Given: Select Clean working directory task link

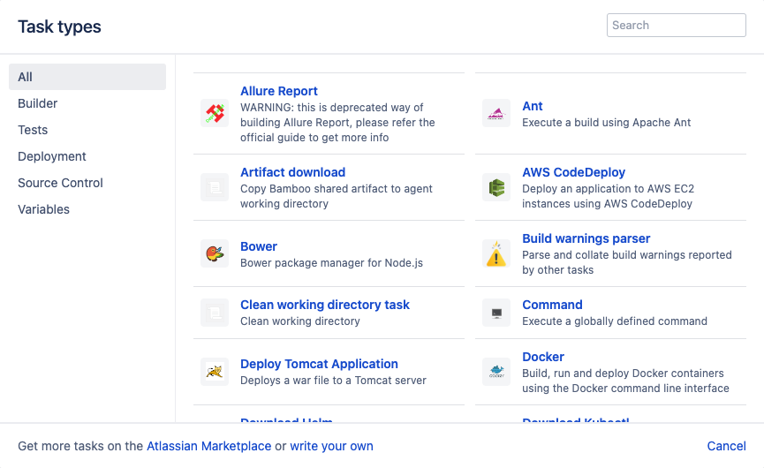Looking at the screenshot, I should (x=325, y=305).
